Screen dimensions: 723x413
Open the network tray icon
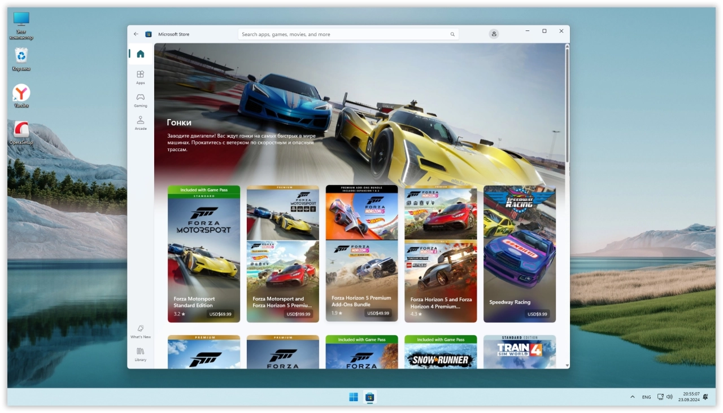[x=660, y=397]
